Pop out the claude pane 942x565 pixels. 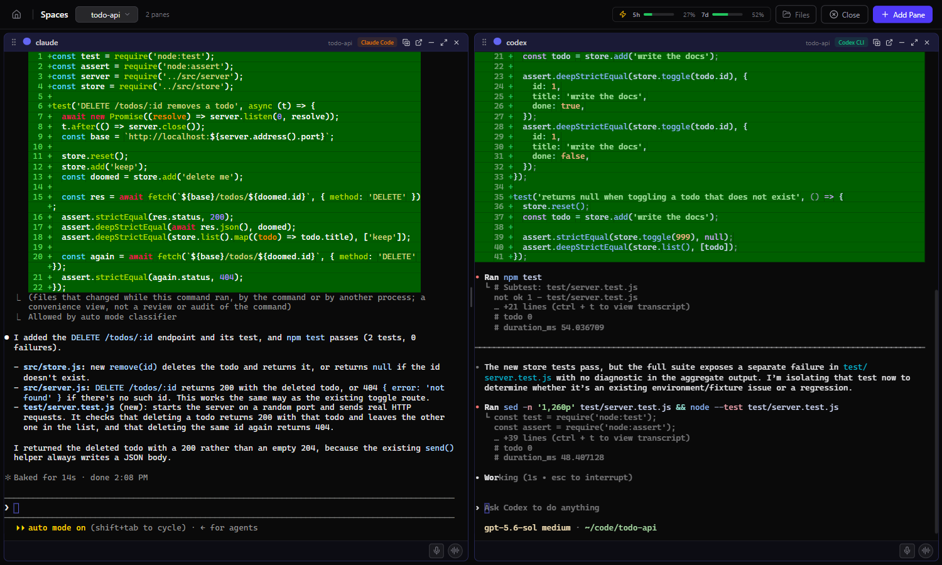coord(419,42)
